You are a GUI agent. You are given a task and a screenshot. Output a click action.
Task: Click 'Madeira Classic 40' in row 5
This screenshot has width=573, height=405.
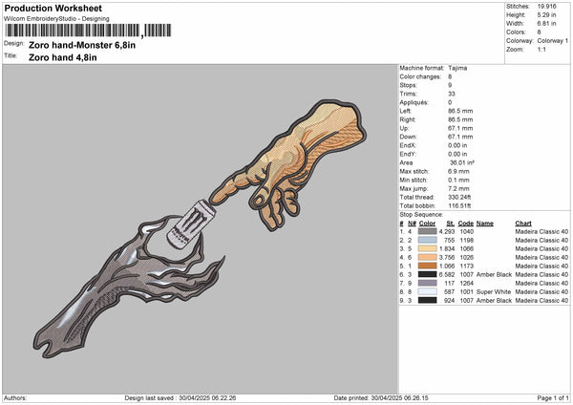click(x=541, y=266)
